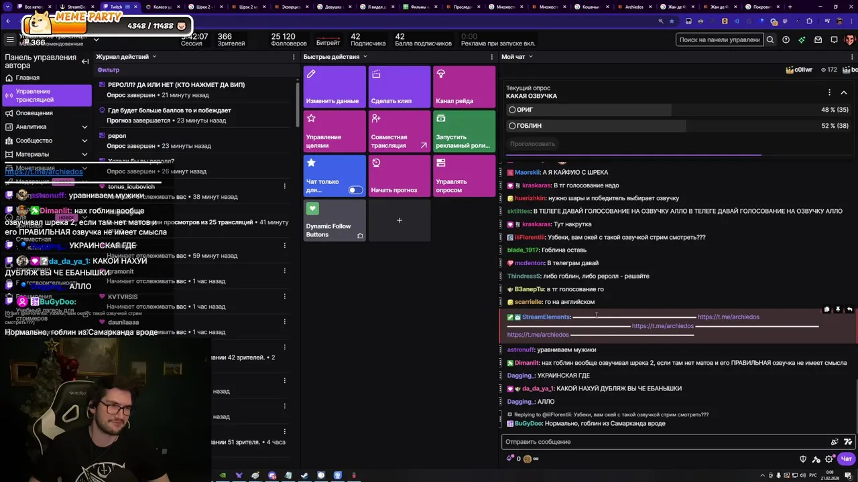Viewport: 858px width, 482px height.
Task: Open 'Совместная трансляция' quick action tile
Action: 400,131
